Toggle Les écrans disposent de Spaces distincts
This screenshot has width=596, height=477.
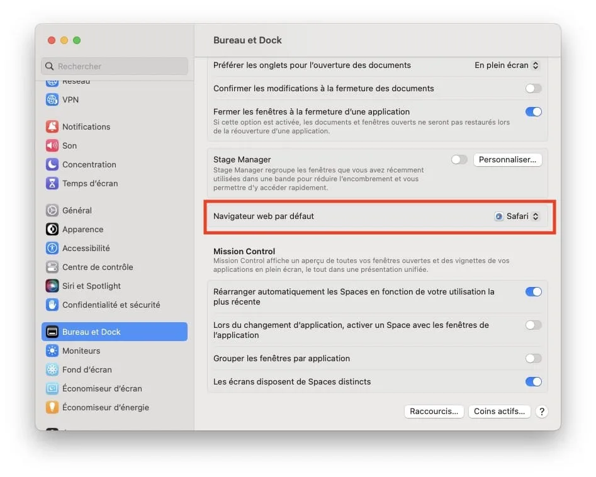tap(533, 381)
